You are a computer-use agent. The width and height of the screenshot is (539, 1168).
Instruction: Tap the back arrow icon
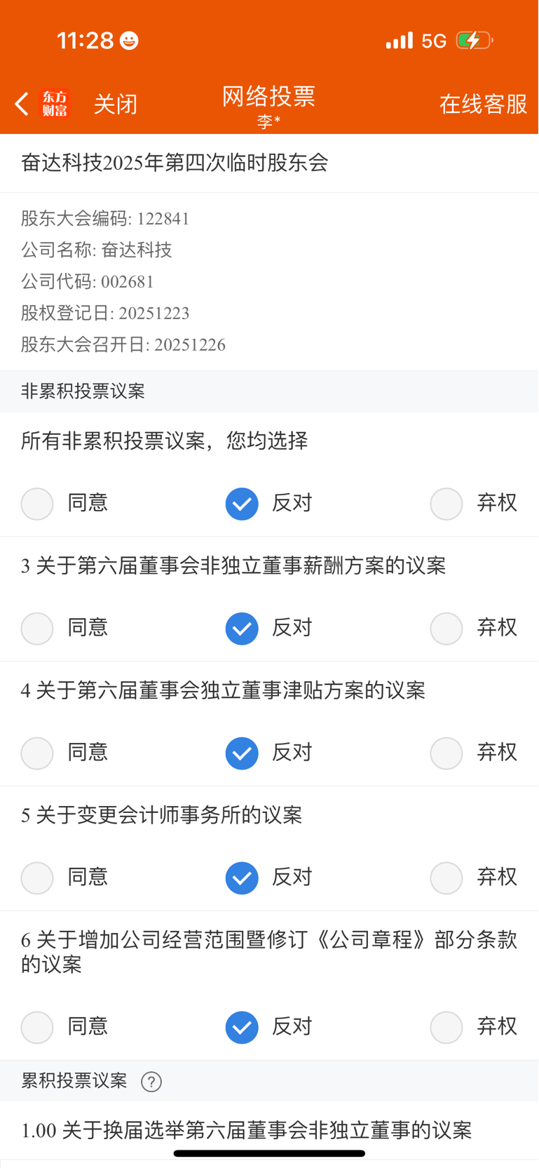coord(22,104)
